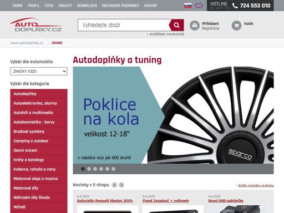The width and height of the screenshot is (284, 213).
Task: Select Knihy a katalogy category
Action: 39,160
